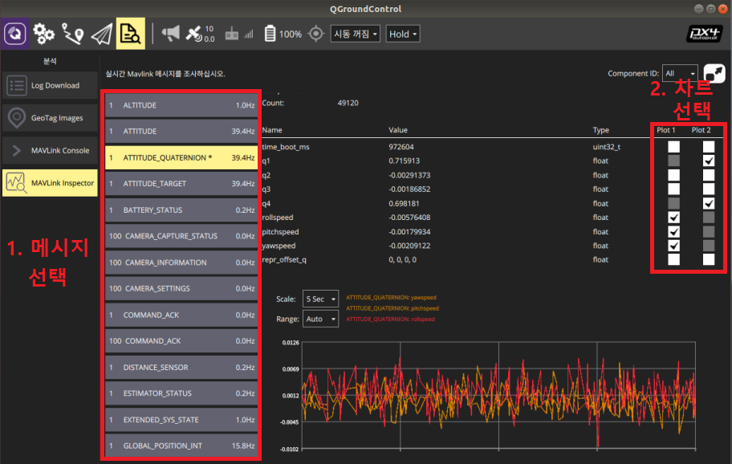Screen dimensions: 732x464
Task: Select the ESTIMATOR_STATUS message
Action: point(181,393)
